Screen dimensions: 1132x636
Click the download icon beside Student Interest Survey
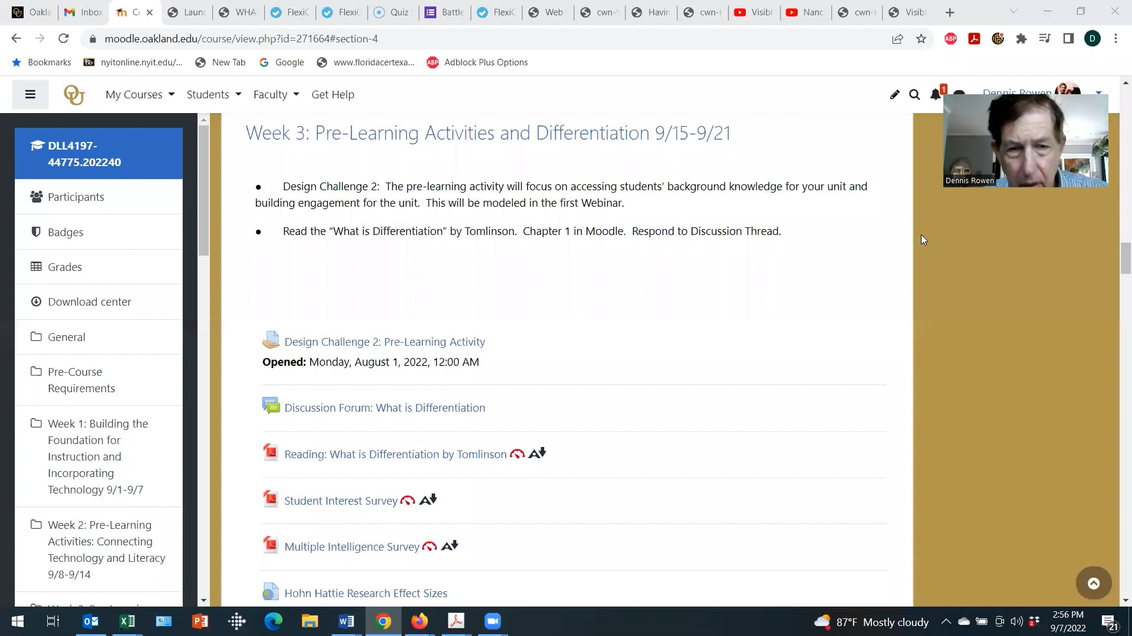click(x=429, y=499)
